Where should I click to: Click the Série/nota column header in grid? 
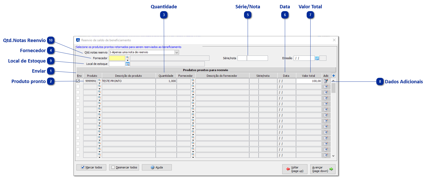263,76
